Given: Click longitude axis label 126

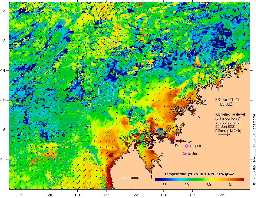Looking at the screenshot, I should point(221,195).
